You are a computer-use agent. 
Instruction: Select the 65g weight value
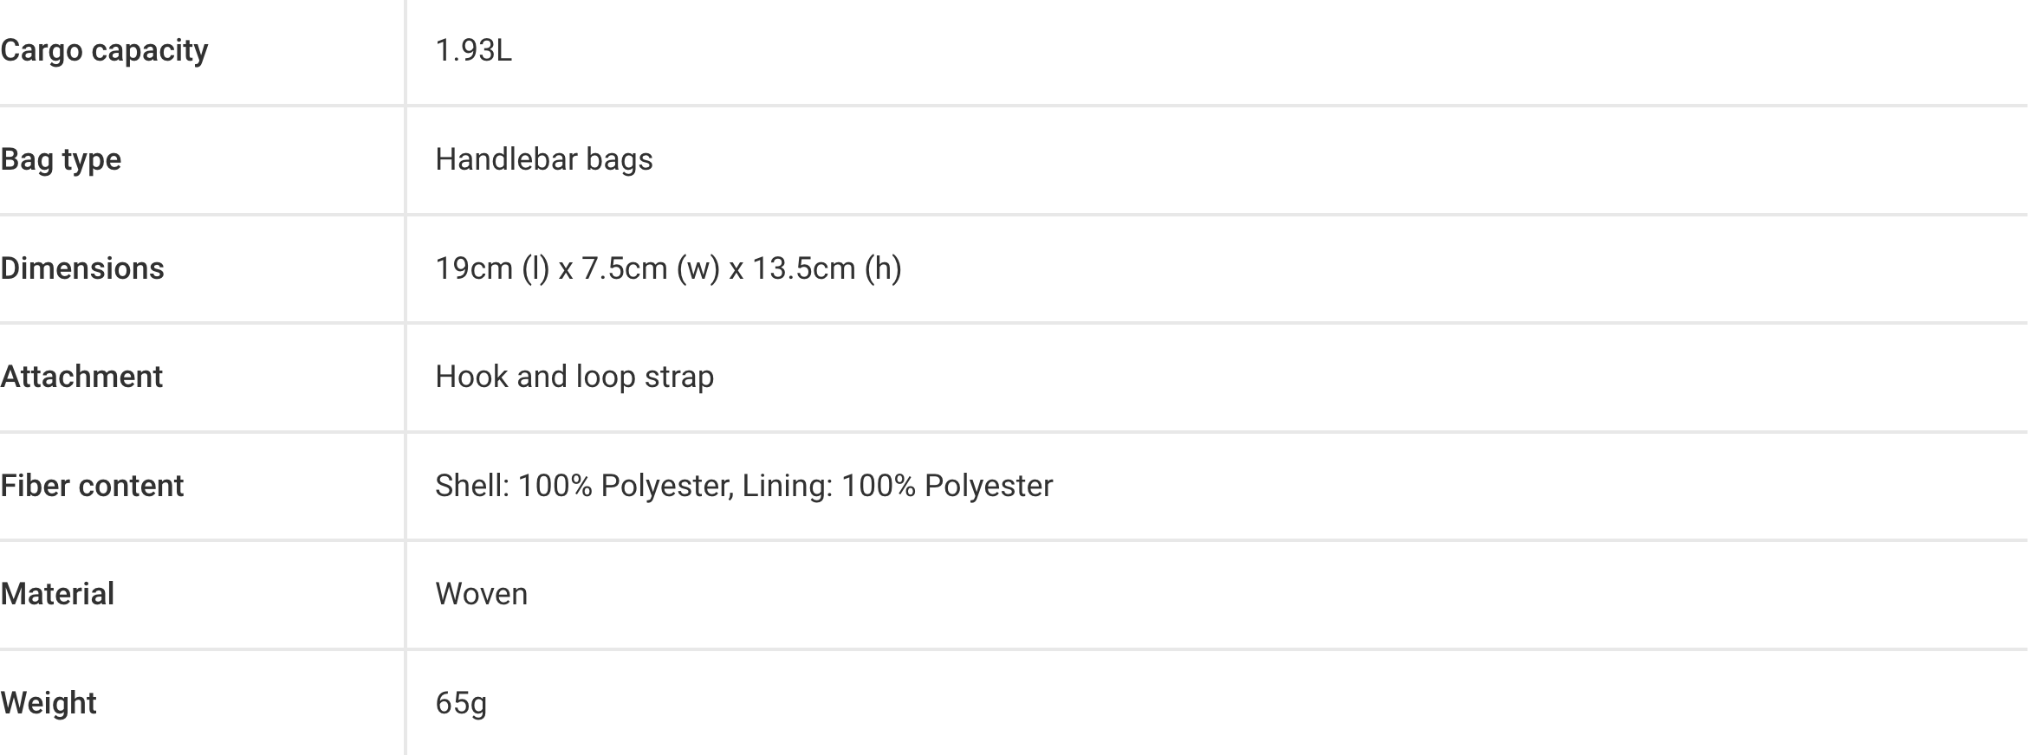[461, 703]
